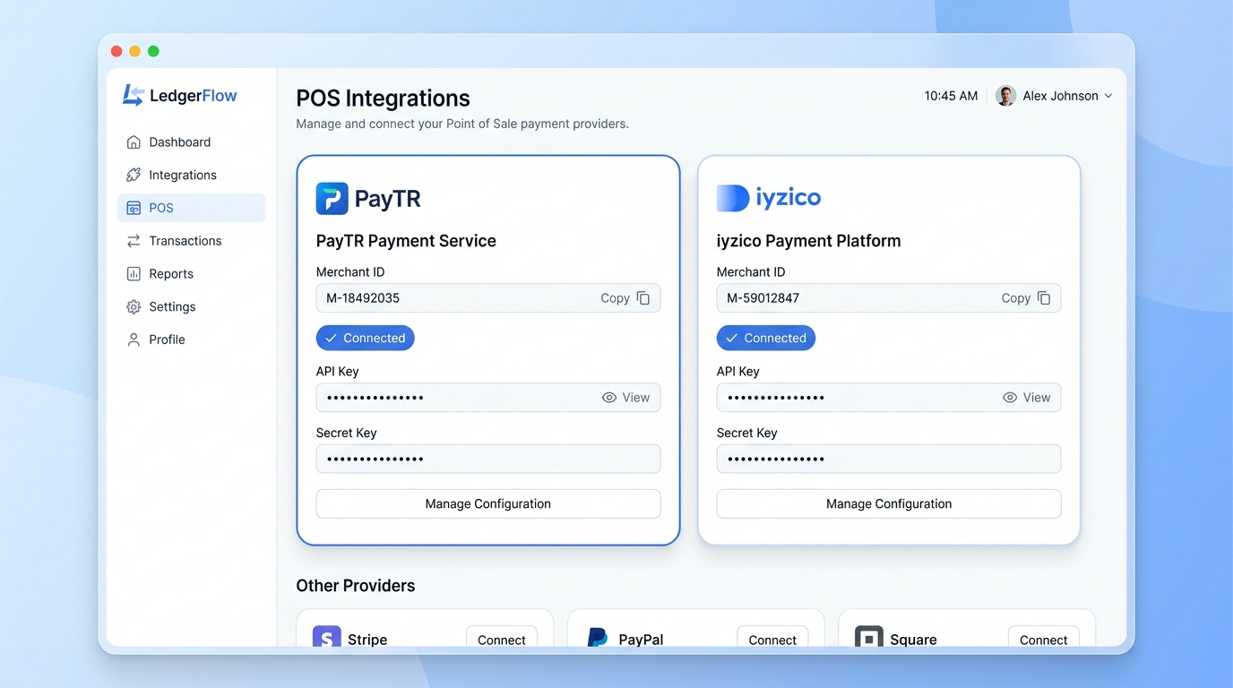Screen dimensions: 1233x688
Task: Select the POS sidebar item
Action: 192,208
